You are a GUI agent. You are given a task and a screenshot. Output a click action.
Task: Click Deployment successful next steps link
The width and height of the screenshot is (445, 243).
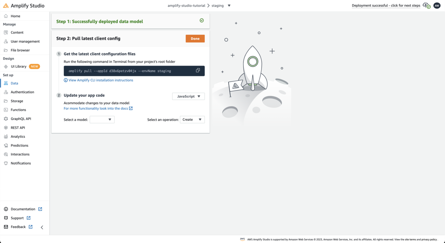[x=386, y=6]
